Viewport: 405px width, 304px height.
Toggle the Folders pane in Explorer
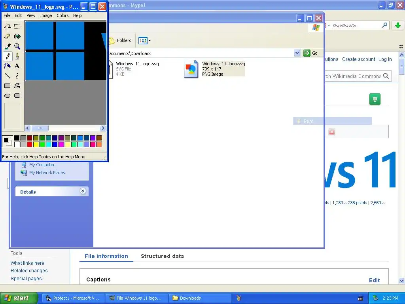pos(120,40)
